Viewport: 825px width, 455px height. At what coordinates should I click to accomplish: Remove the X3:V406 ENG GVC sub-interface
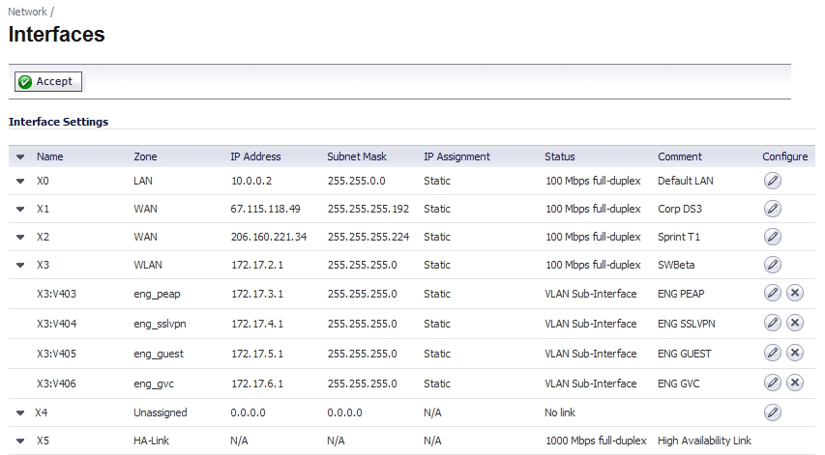click(x=795, y=383)
